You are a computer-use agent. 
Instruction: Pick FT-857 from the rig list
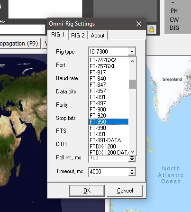(x=109, y=91)
